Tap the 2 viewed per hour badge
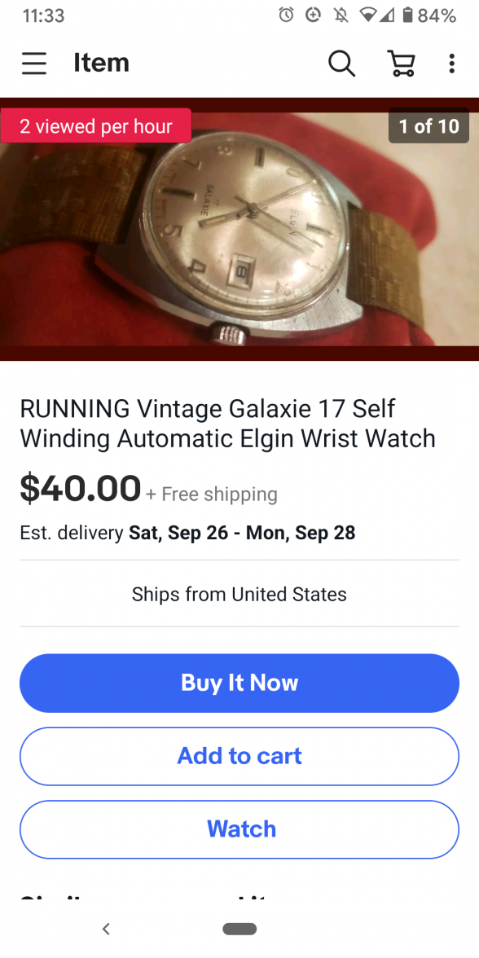This screenshot has height=958, width=479. click(96, 125)
